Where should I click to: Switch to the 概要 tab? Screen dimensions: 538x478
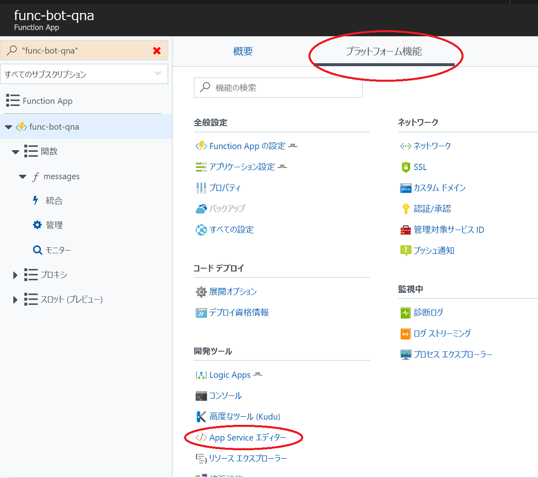pyautogui.click(x=243, y=52)
